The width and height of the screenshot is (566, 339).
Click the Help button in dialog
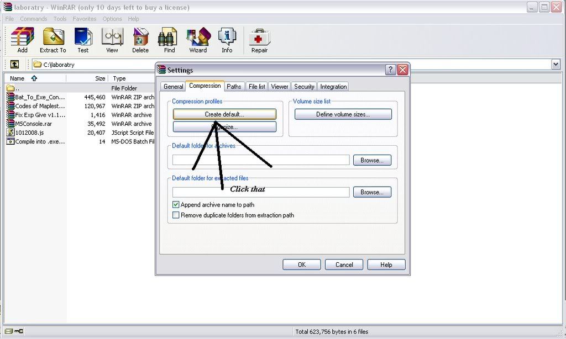(386, 264)
